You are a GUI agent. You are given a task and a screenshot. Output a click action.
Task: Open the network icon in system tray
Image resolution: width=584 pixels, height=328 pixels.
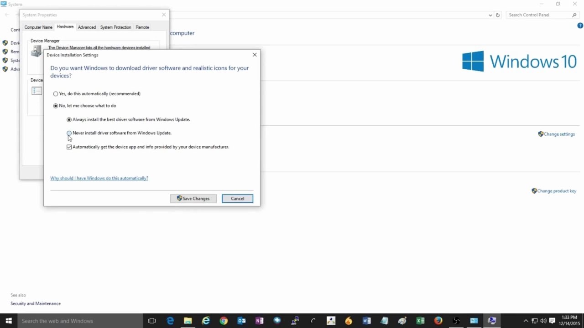[x=535, y=321]
